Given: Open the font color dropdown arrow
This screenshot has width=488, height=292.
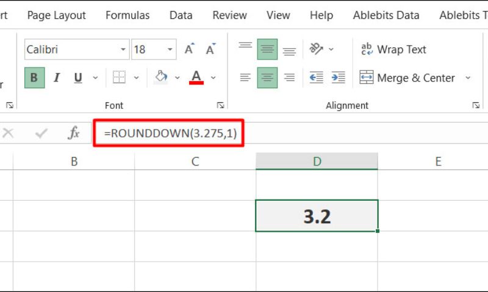Looking at the screenshot, I should click(213, 78).
